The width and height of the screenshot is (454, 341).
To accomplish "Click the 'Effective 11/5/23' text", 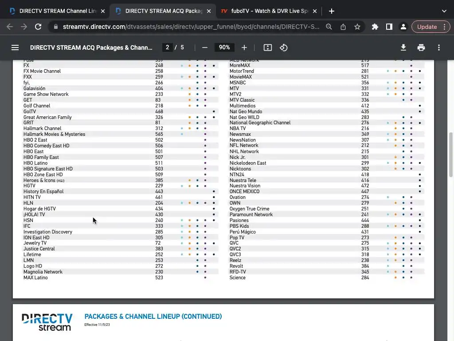I will (x=97, y=325).
